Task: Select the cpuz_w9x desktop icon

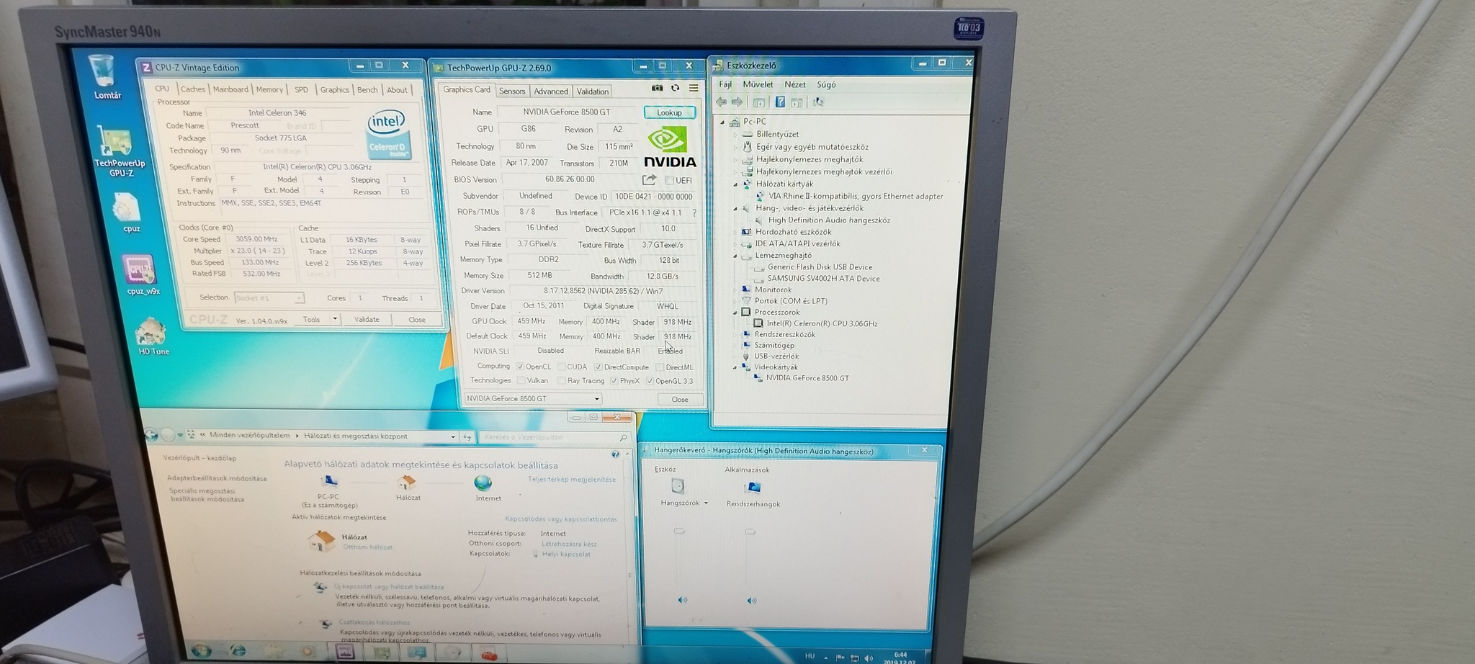Action: coord(142,274)
